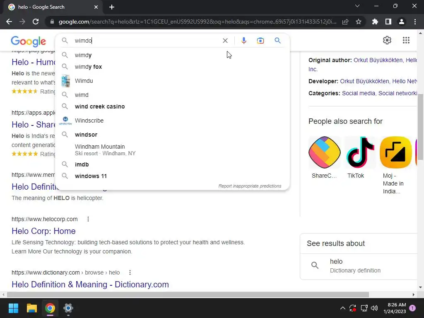Share this page from the address bar
The width and height of the screenshot is (424, 318).
point(345,22)
